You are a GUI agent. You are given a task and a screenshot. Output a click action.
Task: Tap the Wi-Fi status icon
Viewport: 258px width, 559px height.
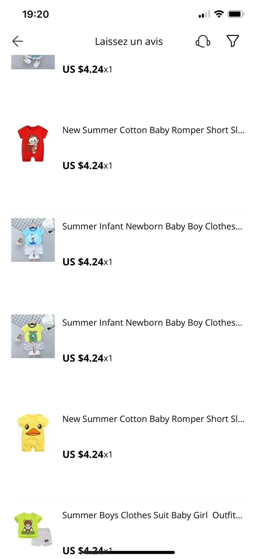219,14
